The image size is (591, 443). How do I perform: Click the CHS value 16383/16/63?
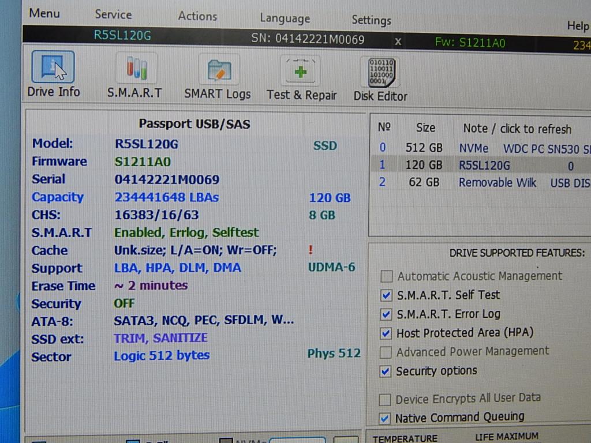point(156,215)
